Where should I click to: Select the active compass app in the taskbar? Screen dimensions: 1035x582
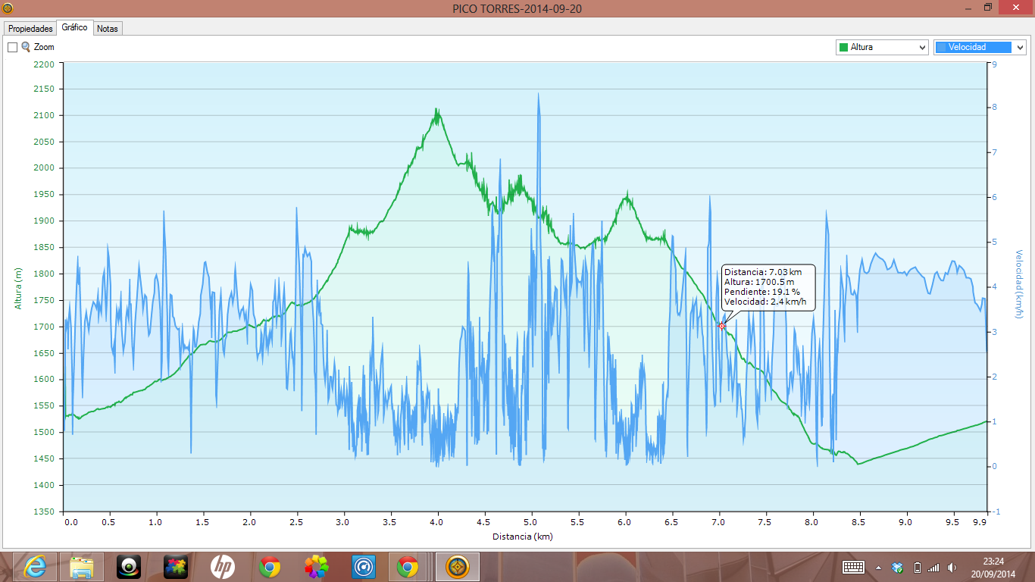coord(458,567)
